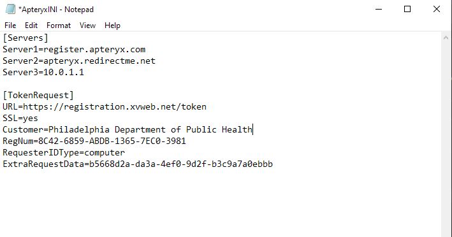
Task: Open the View menu
Action: click(x=87, y=25)
